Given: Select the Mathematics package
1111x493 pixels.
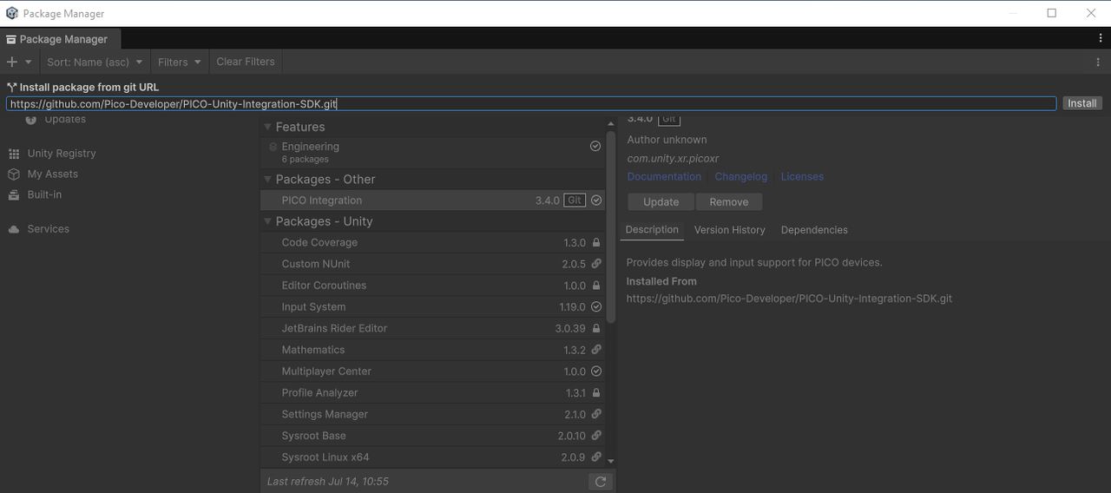Looking at the screenshot, I should (432, 350).
